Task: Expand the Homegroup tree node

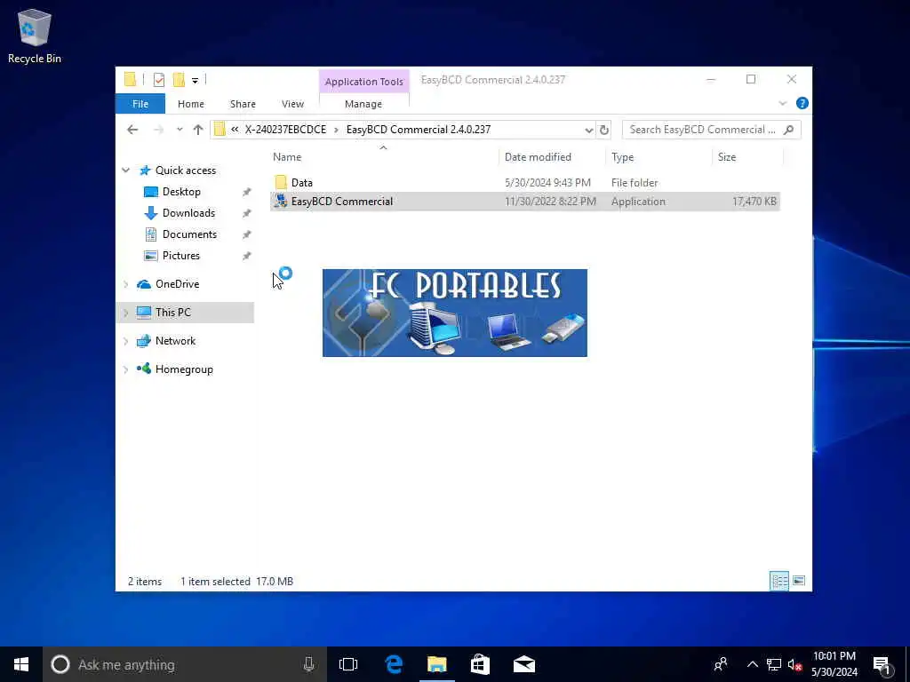Action: tap(126, 369)
